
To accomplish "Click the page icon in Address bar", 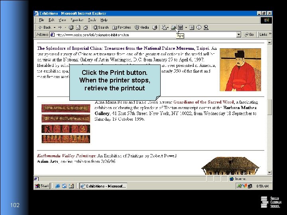I will click(x=52, y=35).
